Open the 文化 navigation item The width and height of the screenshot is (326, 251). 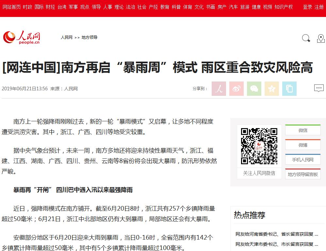(x=199, y=7)
